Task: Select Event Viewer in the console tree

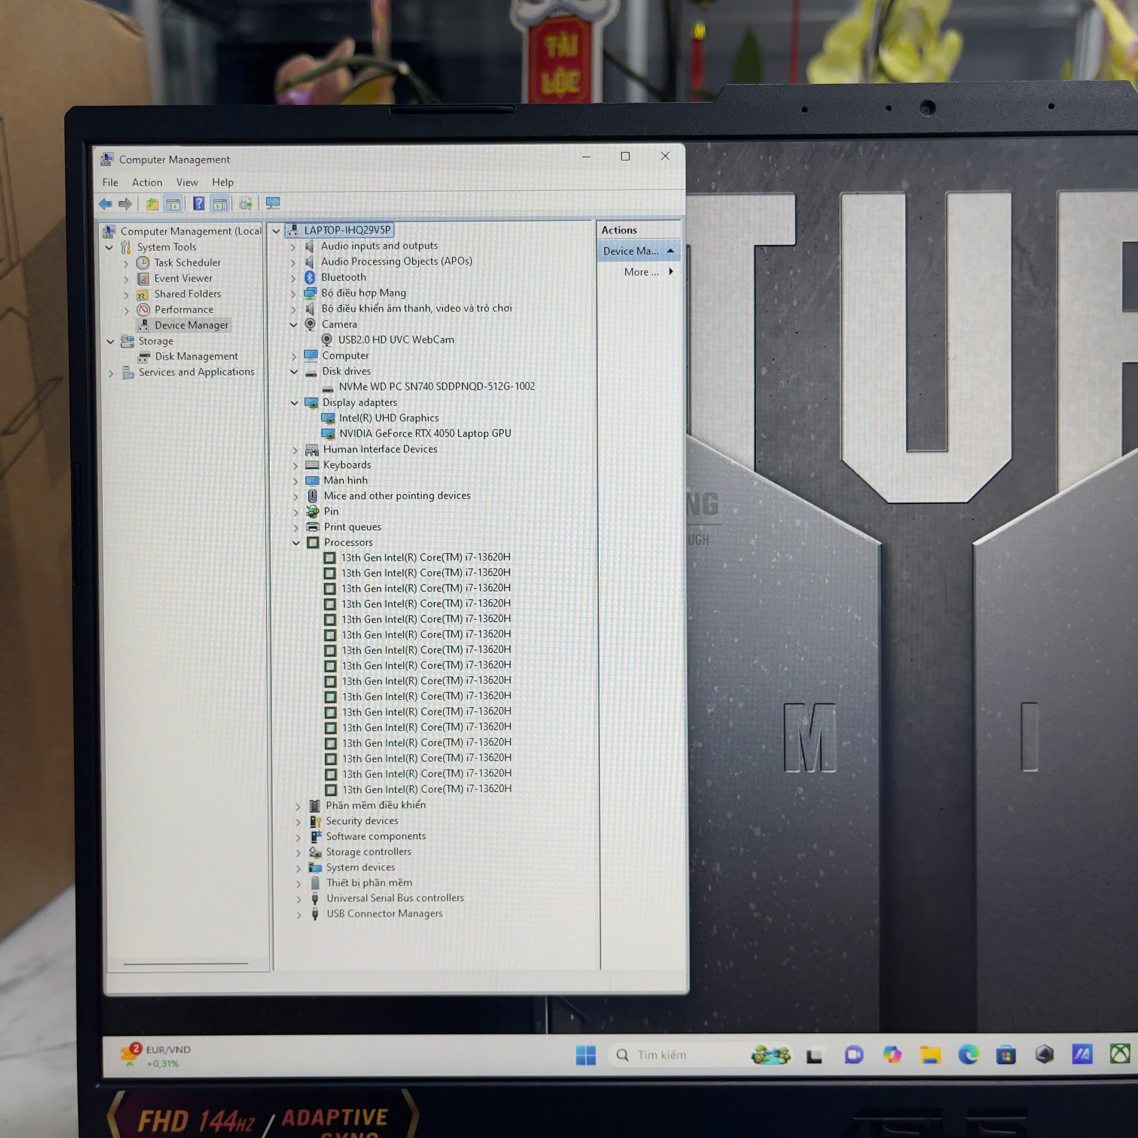Action: [x=183, y=278]
